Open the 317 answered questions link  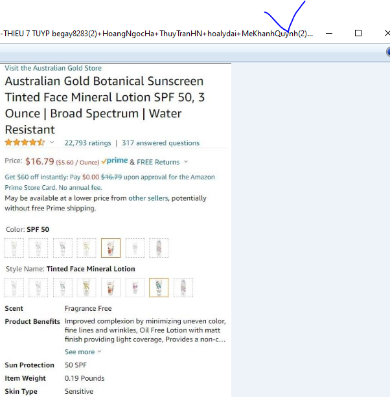coord(161,143)
